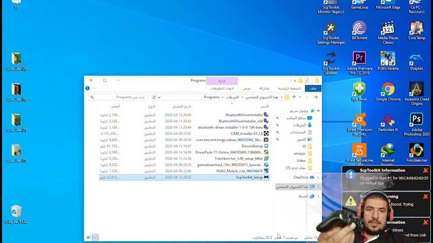The height and width of the screenshot is (243, 433).
Task: Launch Google Chrome from desktop
Action: click(x=388, y=92)
